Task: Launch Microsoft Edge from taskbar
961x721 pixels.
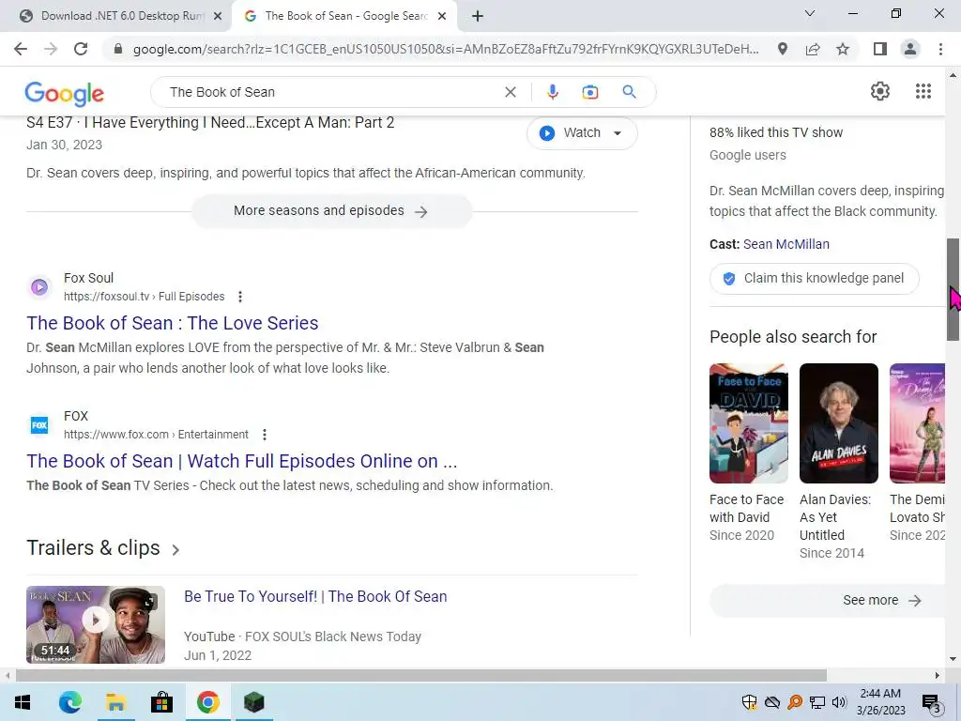Action: pyautogui.click(x=69, y=702)
